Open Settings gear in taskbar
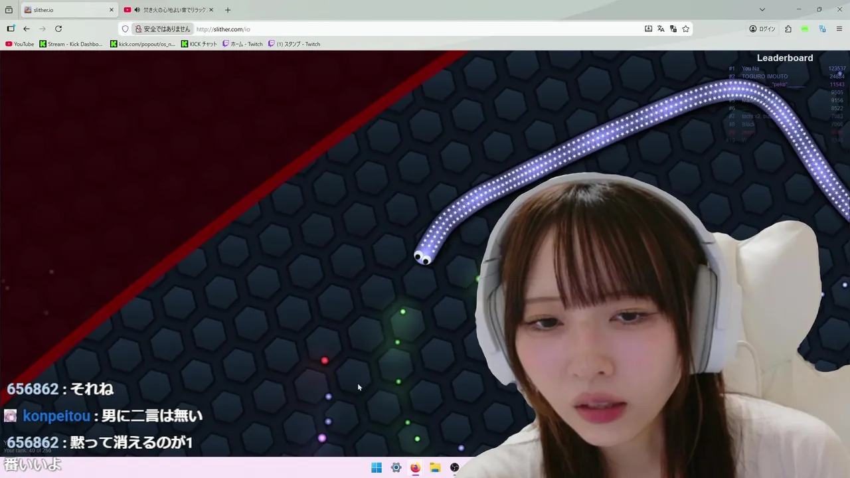850x478 pixels. click(x=396, y=467)
